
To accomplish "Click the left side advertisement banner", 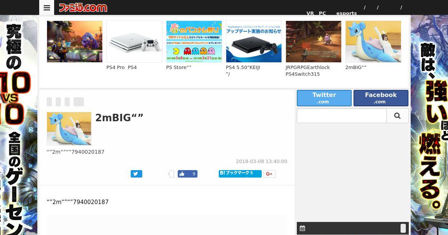I will click(x=19, y=125).
